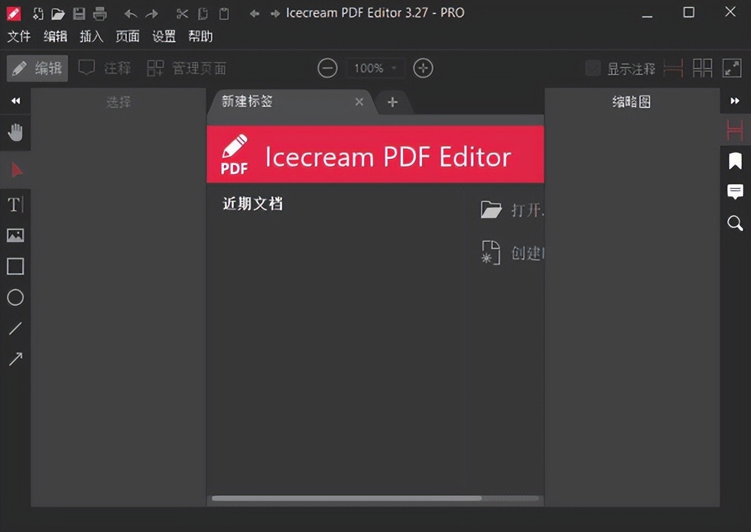The width and height of the screenshot is (751, 532).
Task: Collapse the left panel with double arrows
Action: tap(16, 101)
